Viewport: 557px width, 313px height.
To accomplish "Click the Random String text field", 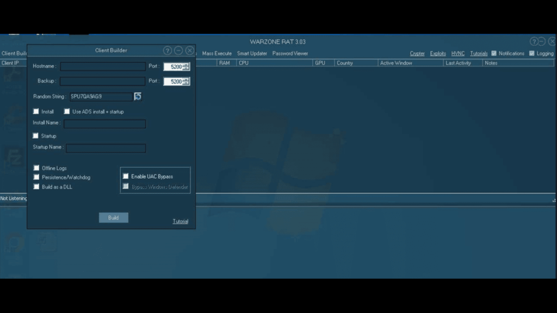I will 101,97.
